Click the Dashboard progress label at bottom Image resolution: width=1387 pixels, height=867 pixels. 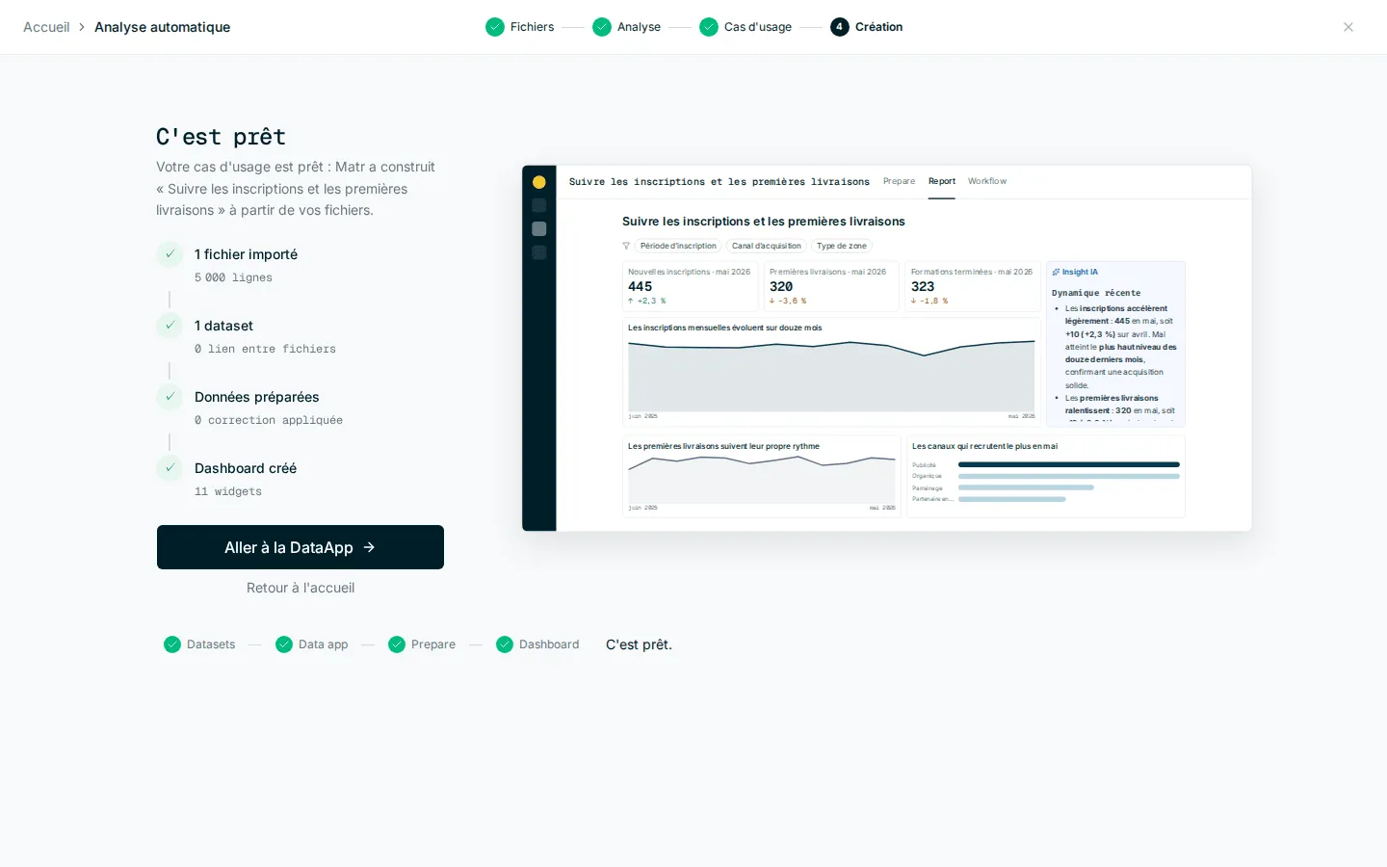pos(549,644)
